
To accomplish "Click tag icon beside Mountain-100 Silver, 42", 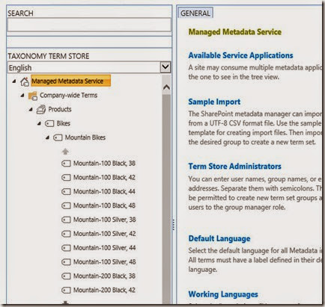I will coord(66,234).
